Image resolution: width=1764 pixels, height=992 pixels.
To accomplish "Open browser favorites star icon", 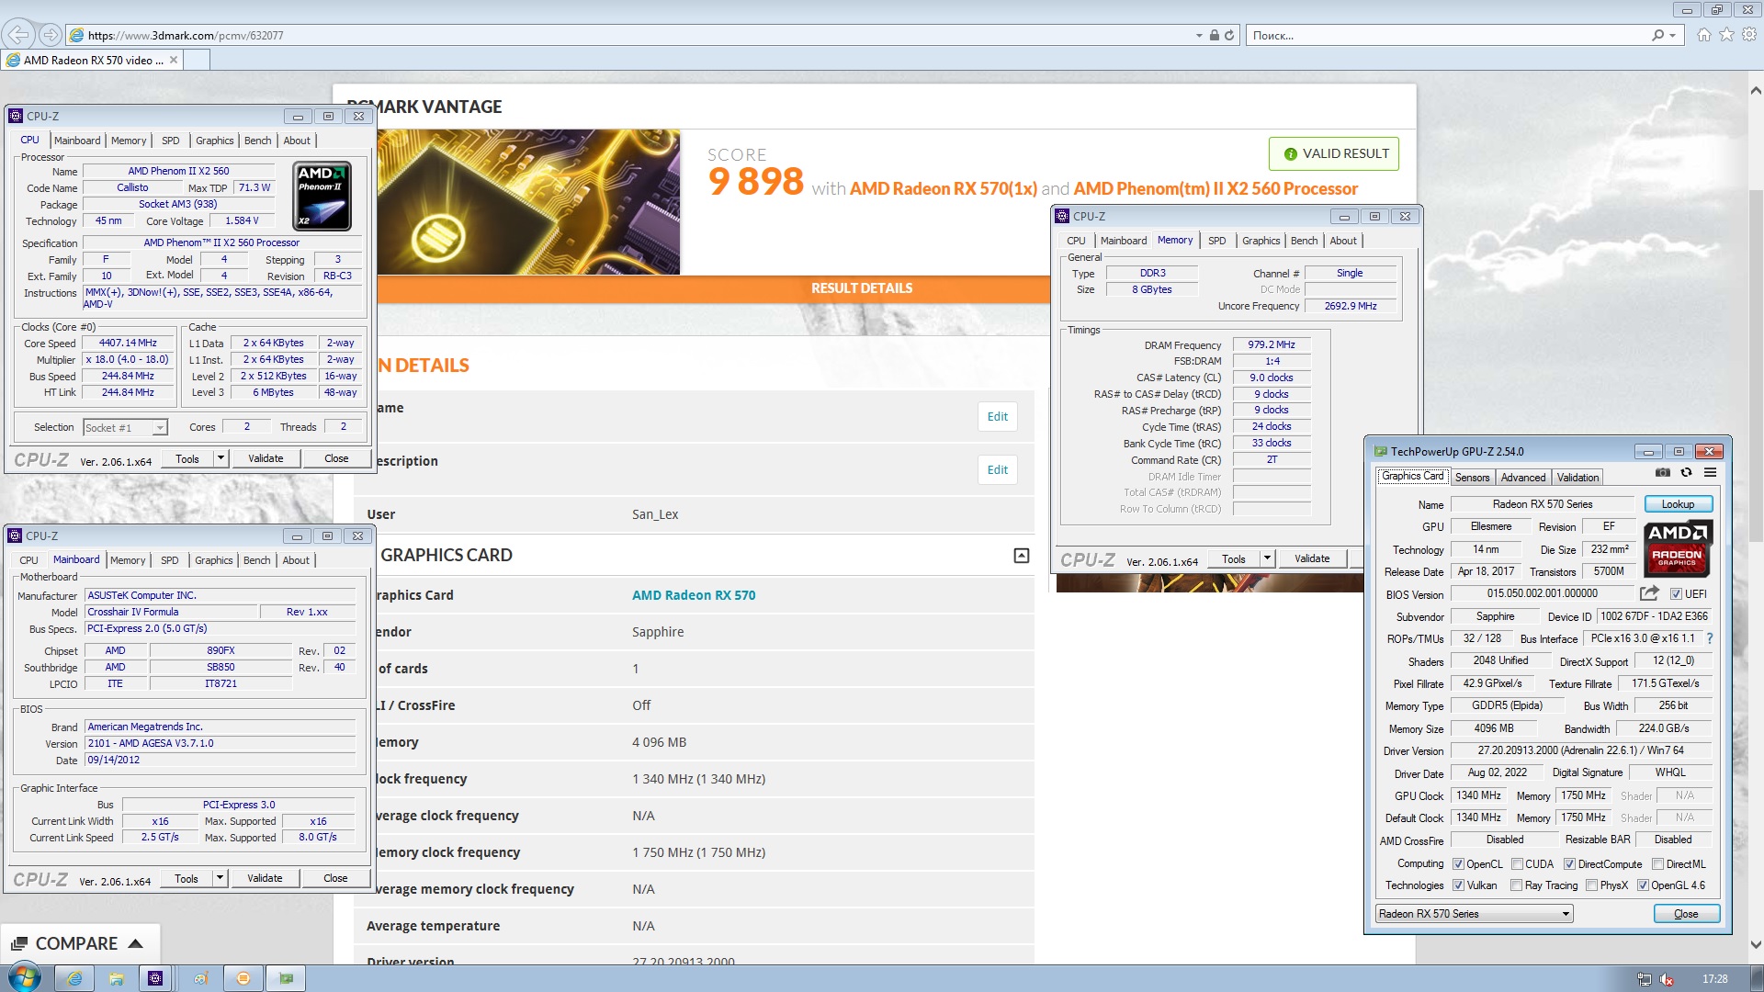I will pyautogui.click(x=1726, y=35).
